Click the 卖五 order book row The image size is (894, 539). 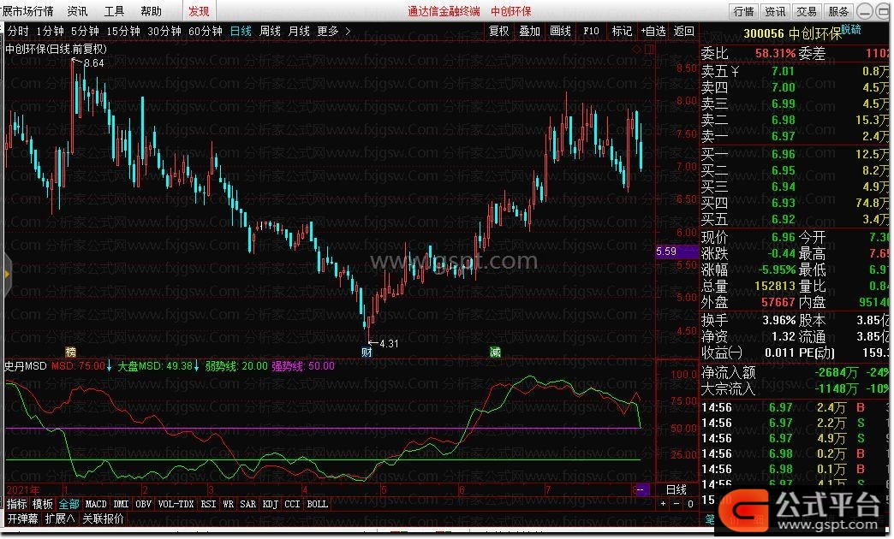[x=794, y=71]
